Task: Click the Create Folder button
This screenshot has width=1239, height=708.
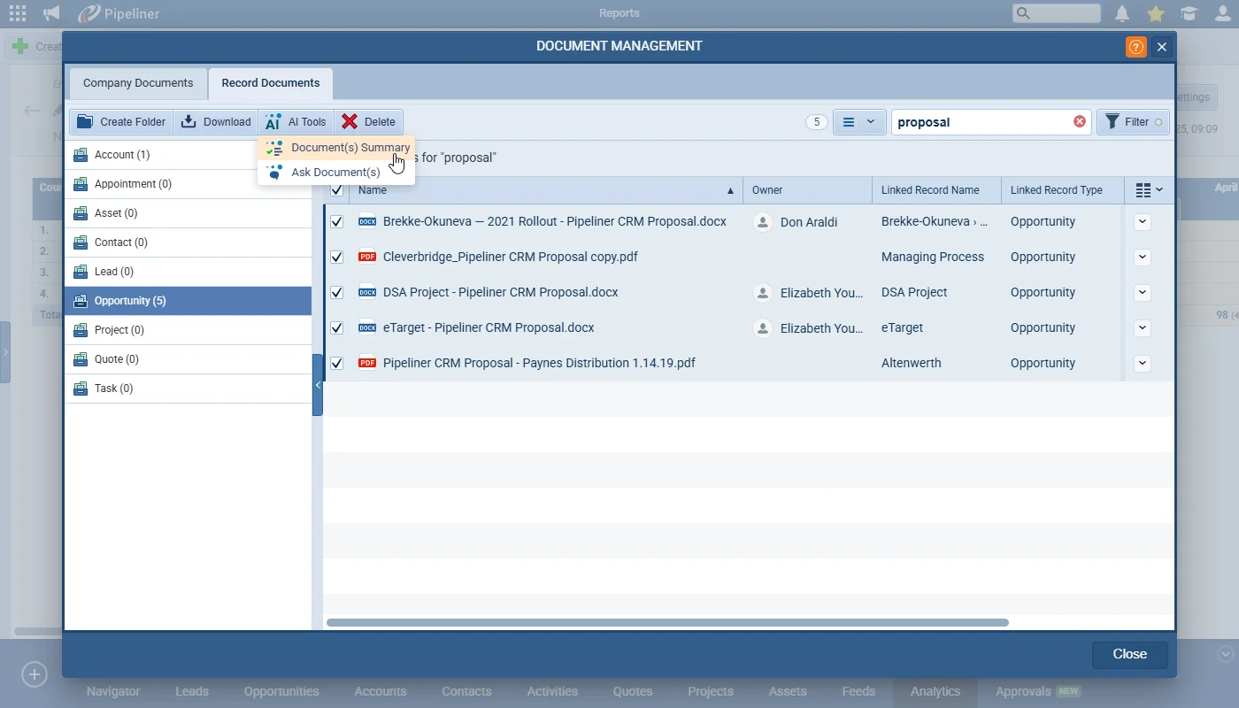Action: tap(121, 122)
